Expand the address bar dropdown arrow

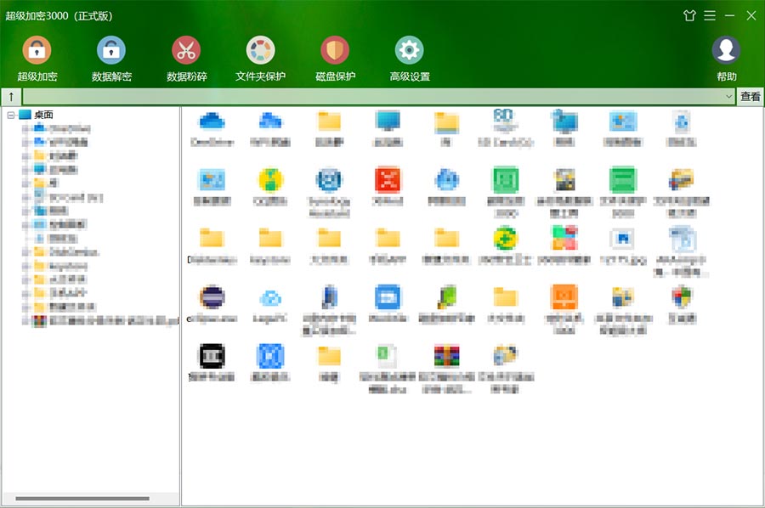pos(729,97)
